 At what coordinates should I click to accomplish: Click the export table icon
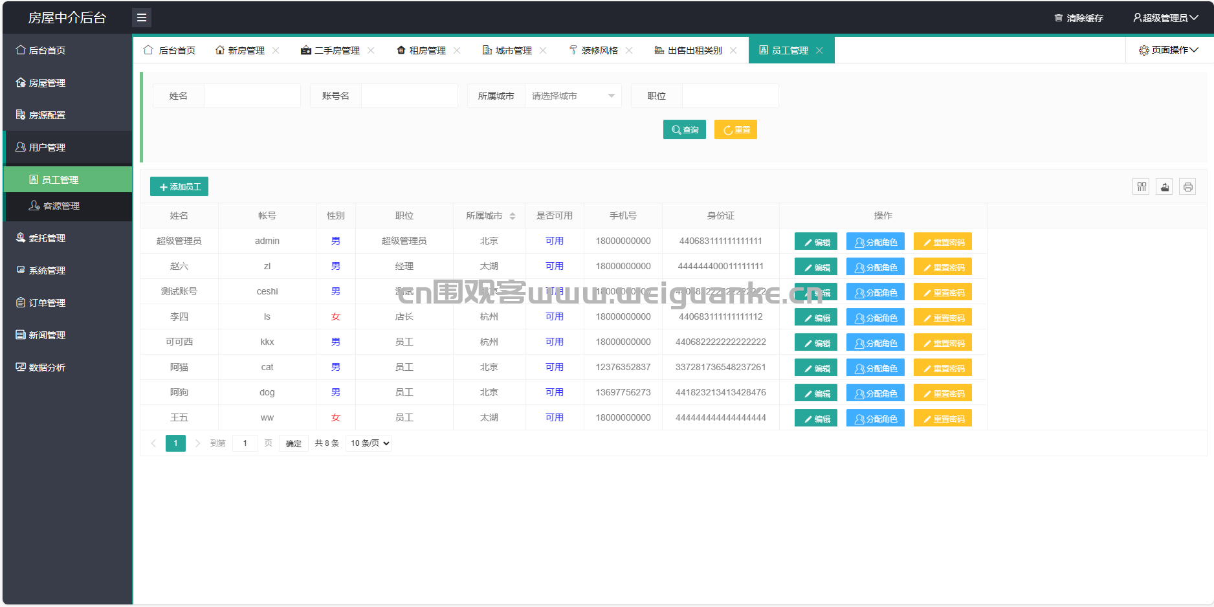click(x=1165, y=187)
